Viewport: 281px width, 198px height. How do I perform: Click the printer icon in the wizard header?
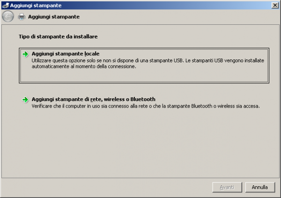click(22, 17)
